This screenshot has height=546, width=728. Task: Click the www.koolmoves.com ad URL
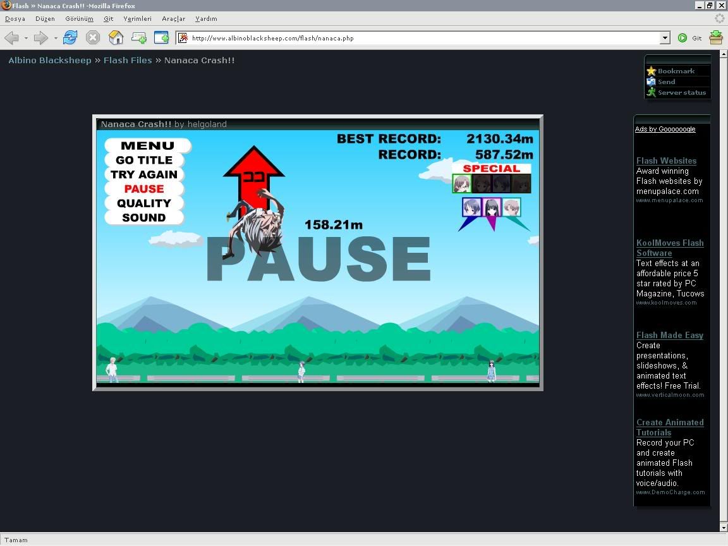click(x=666, y=303)
